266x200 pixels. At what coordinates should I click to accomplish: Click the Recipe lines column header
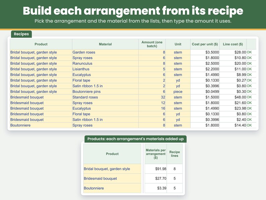pyautogui.click(x=175, y=154)
